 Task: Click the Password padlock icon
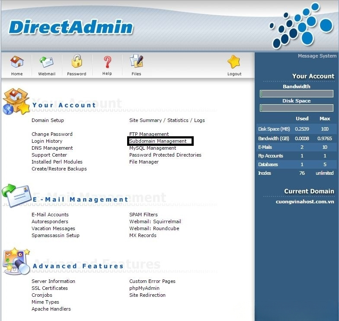[x=77, y=61]
